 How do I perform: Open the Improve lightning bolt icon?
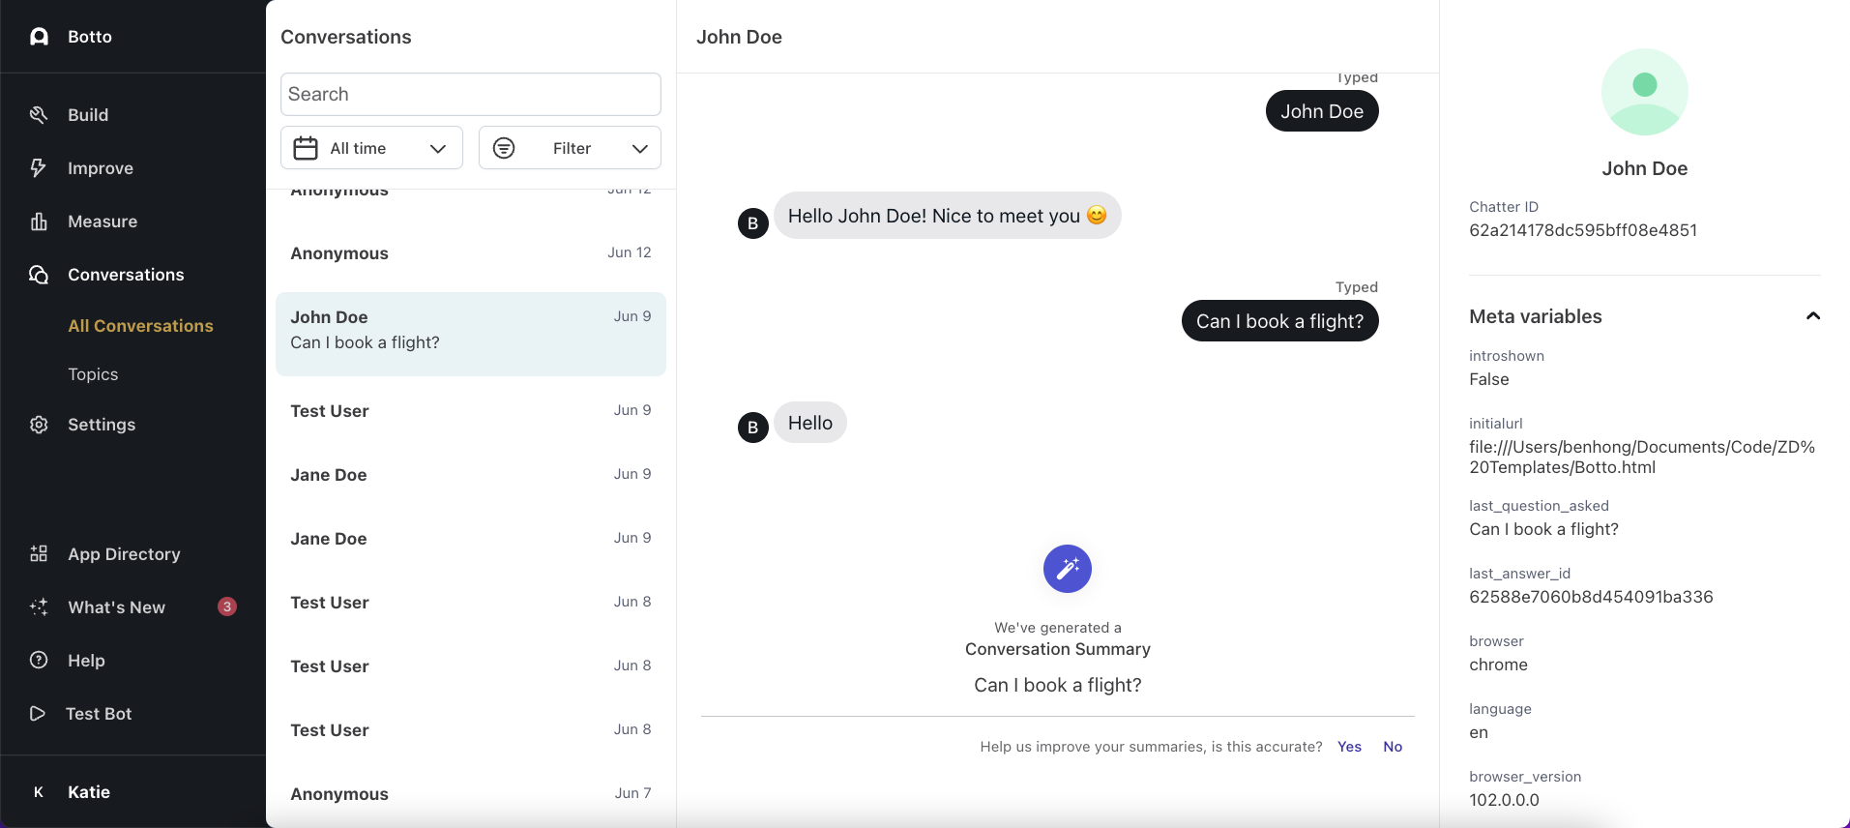coord(39,168)
